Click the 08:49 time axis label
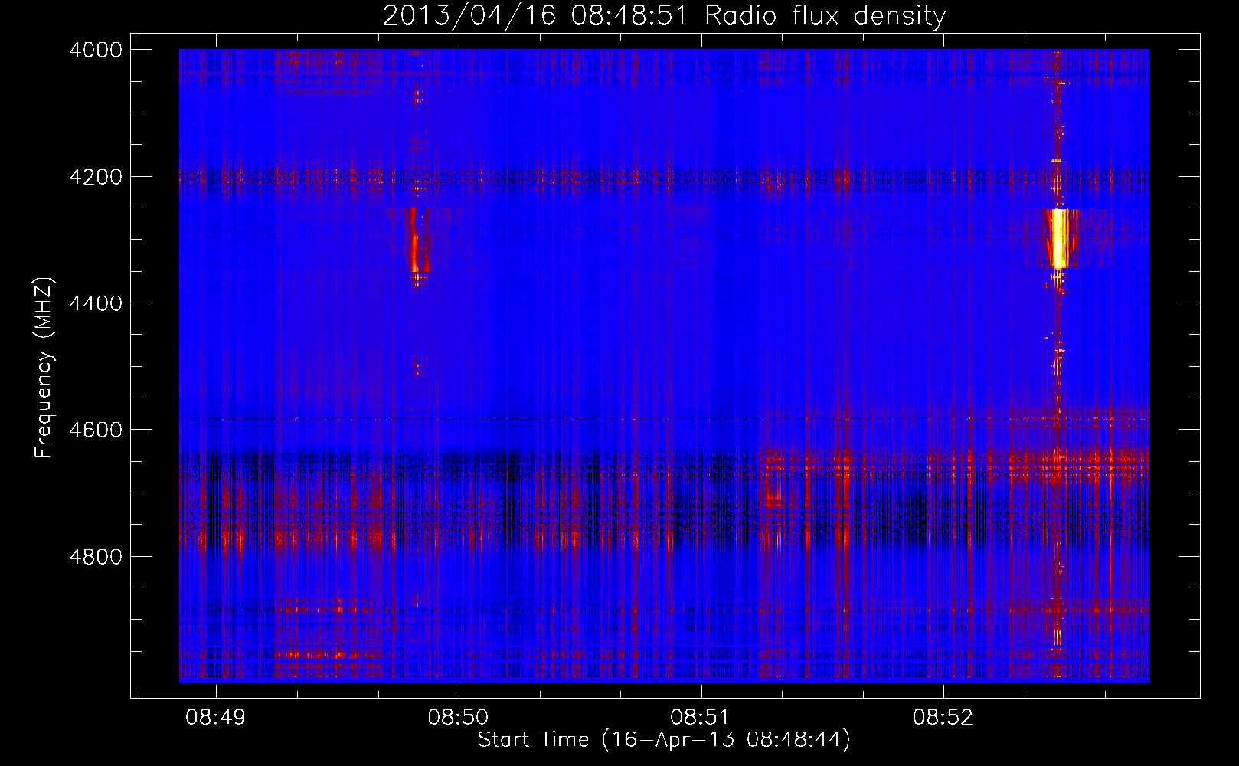 click(x=216, y=718)
